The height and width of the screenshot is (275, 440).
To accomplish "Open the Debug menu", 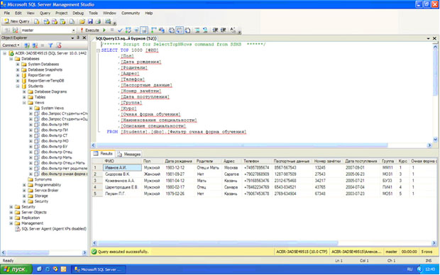I will click(78, 13).
